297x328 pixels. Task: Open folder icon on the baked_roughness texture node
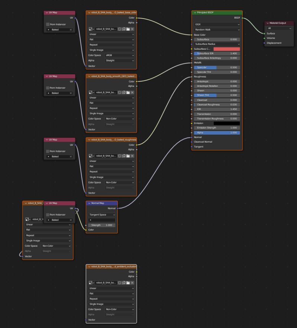pyautogui.click(x=128, y=156)
